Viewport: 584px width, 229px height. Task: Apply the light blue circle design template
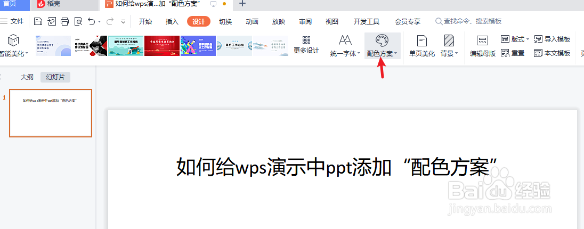click(53, 46)
